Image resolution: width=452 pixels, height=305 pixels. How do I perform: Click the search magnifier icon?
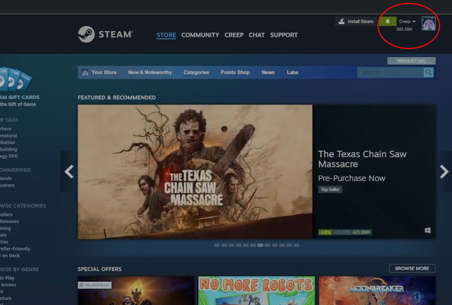428,73
